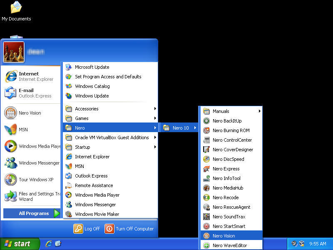Open Set Program Access and Defaults
333x250 pixels.
pos(110,77)
